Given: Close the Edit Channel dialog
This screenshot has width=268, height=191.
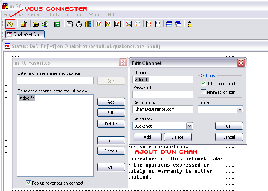Looking at the screenshot, I should pos(241,63).
